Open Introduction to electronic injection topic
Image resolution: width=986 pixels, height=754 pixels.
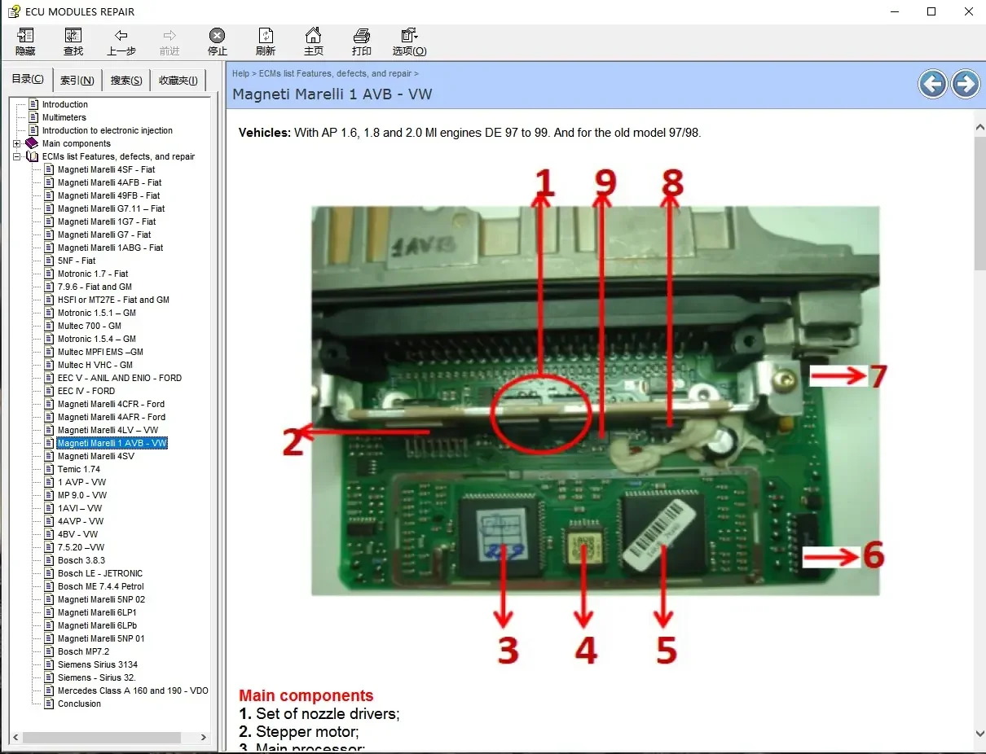[x=108, y=130]
